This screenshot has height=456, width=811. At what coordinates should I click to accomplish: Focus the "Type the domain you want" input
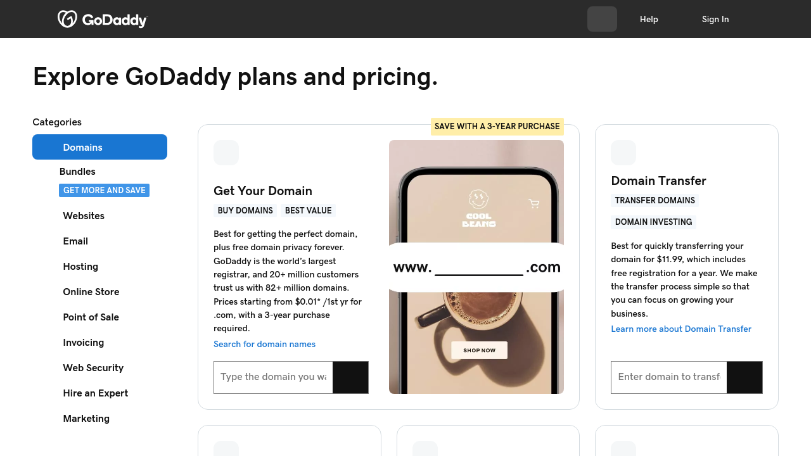pos(273,377)
